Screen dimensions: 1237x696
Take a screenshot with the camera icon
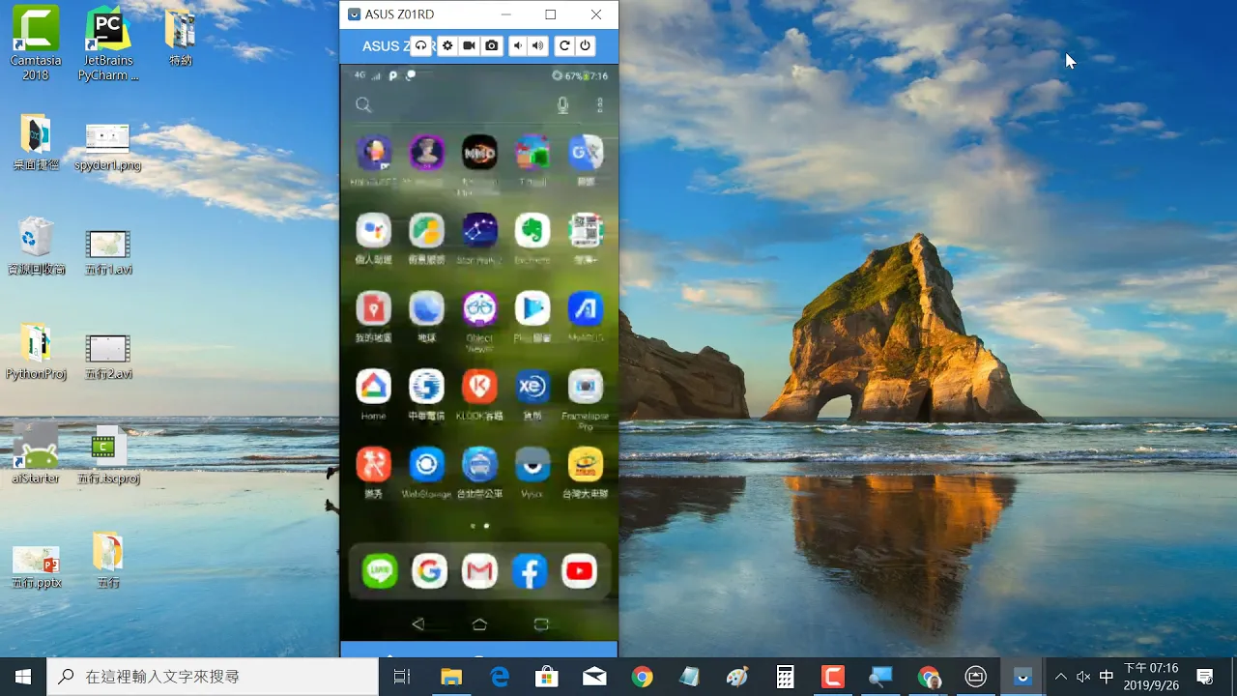492,45
